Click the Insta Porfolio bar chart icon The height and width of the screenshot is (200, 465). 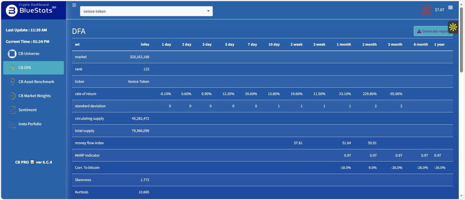coord(12,124)
